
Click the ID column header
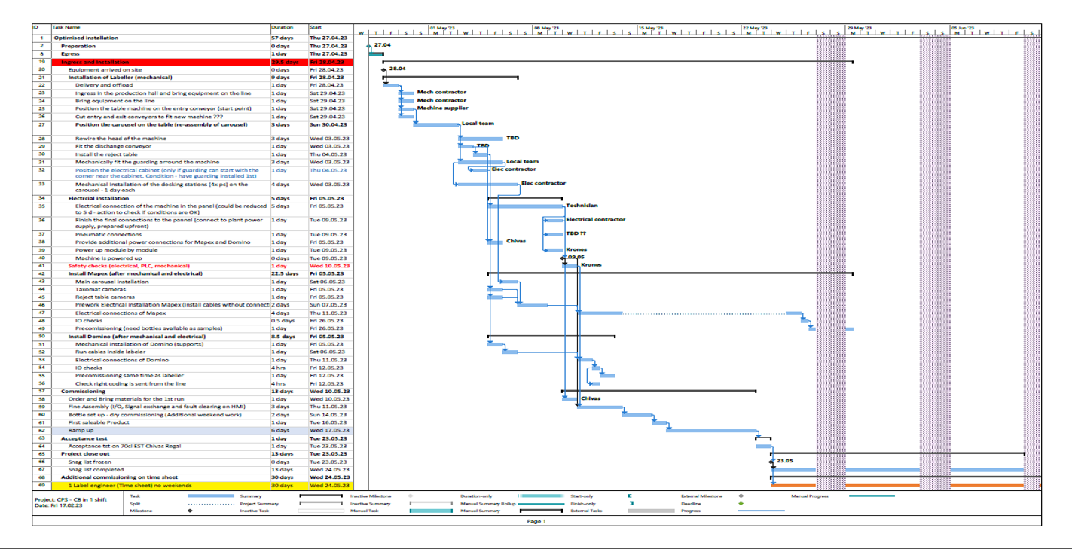coord(35,27)
